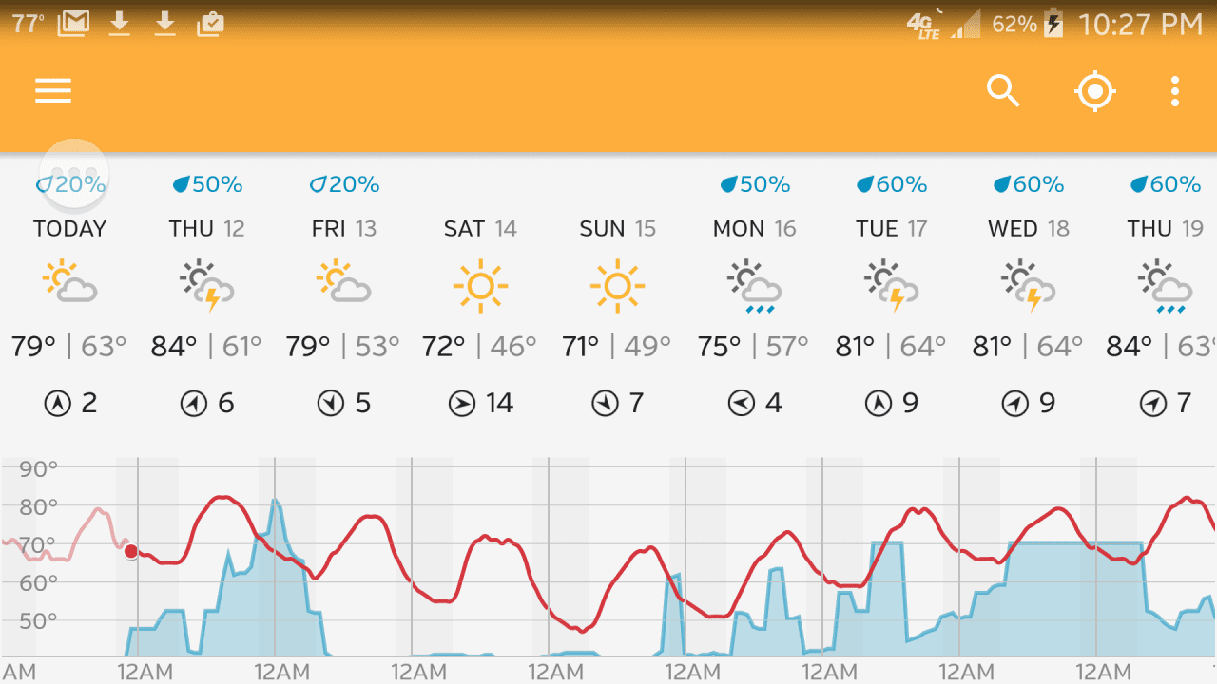The height and width of the screenshot is (684, 1217).
Task: Tap Sunday's wind direction arrow icon
Action: pyautogui.click(x=605, y=405)
